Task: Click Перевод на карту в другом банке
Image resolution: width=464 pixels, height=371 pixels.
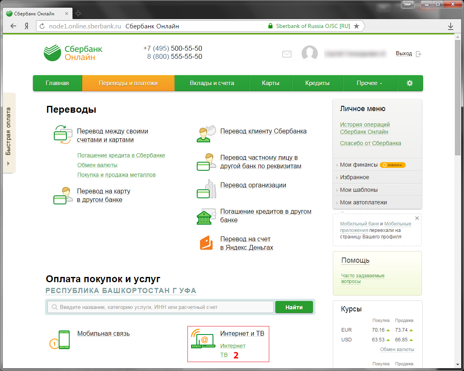Action: (x=104, y=195)
